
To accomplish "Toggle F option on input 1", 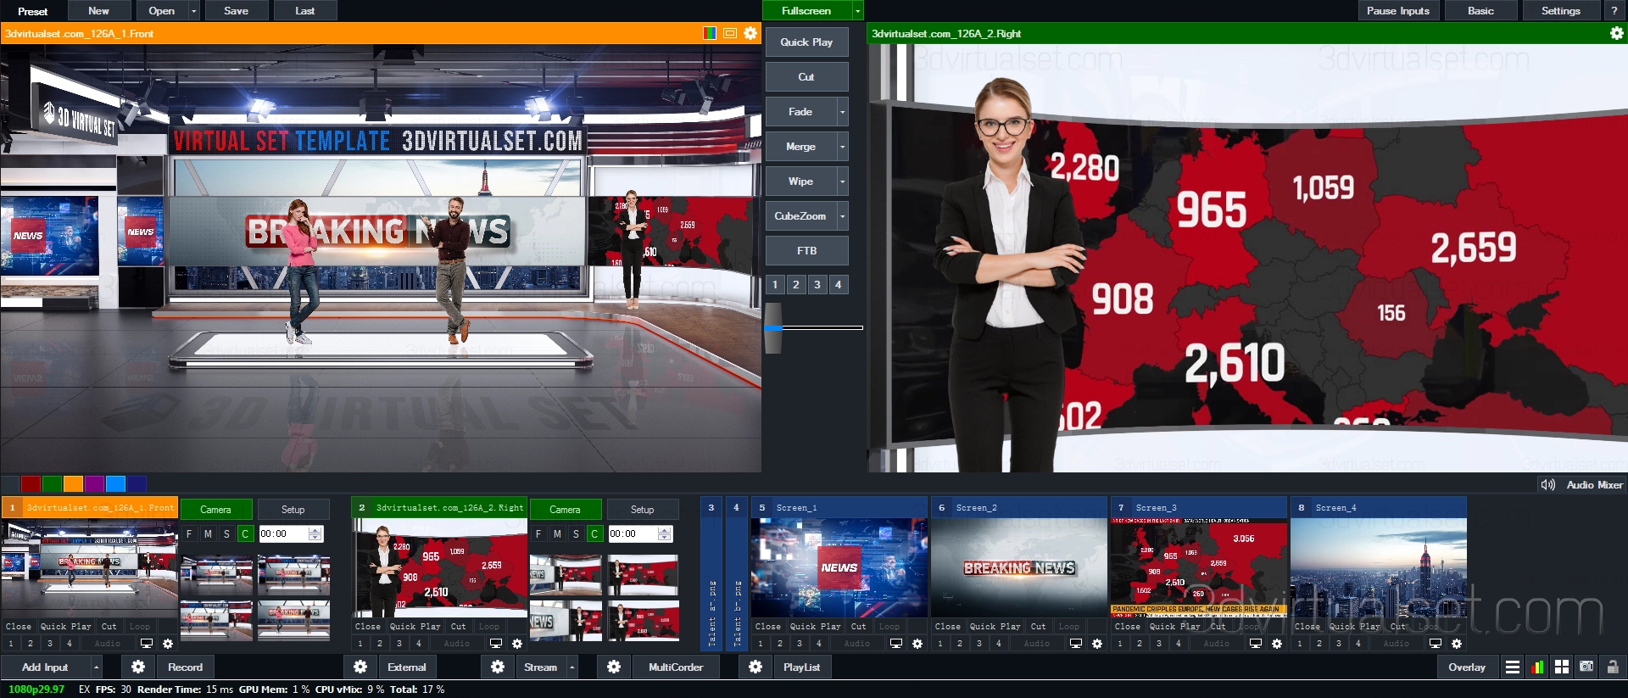I will (189, 533).
